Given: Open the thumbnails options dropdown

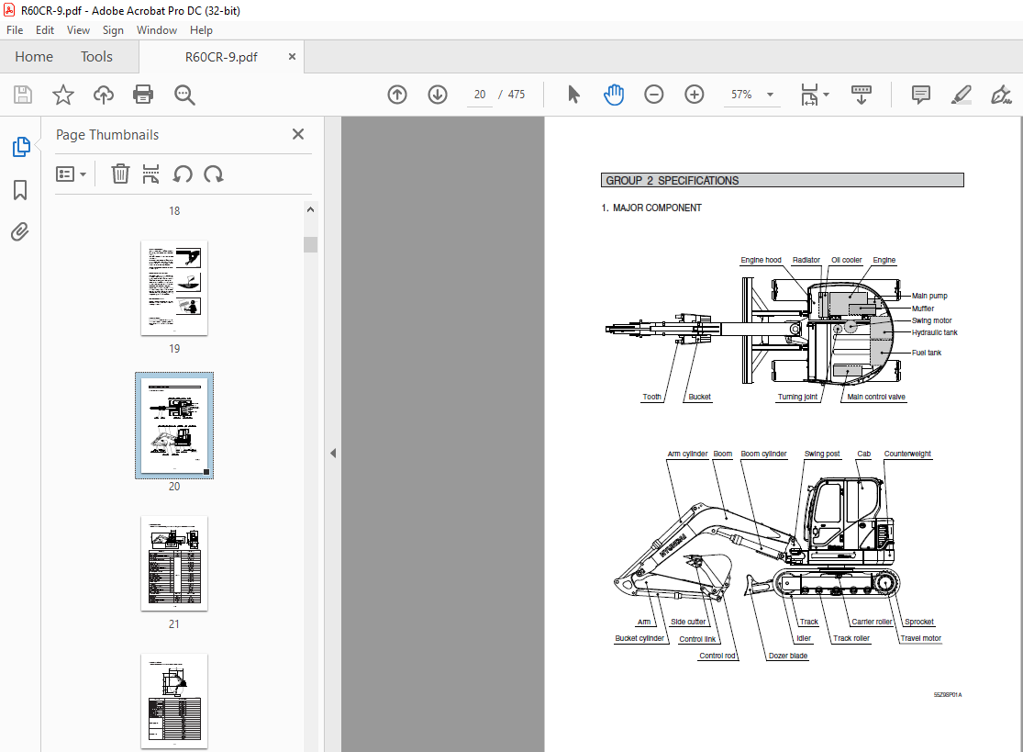Looking at the screenshot, I should 72,174.
